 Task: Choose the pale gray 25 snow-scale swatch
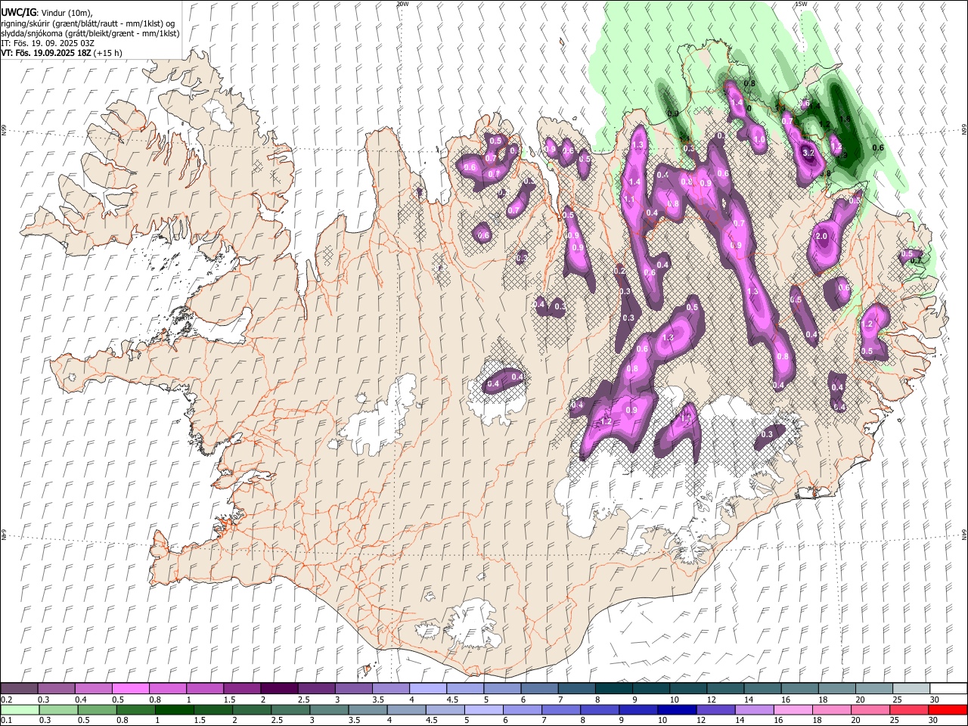point(911,689)
